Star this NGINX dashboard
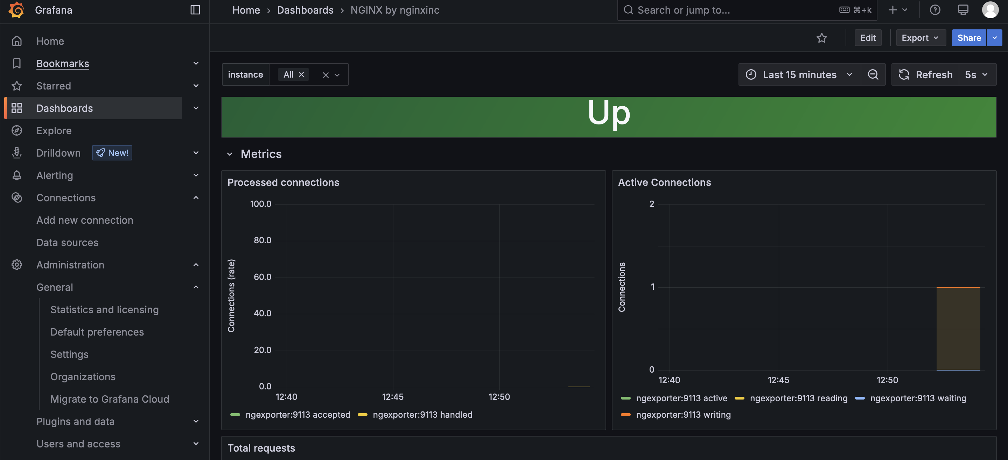Image resolution: width=1008 pixels, height=460 pixels. point(822,37)
